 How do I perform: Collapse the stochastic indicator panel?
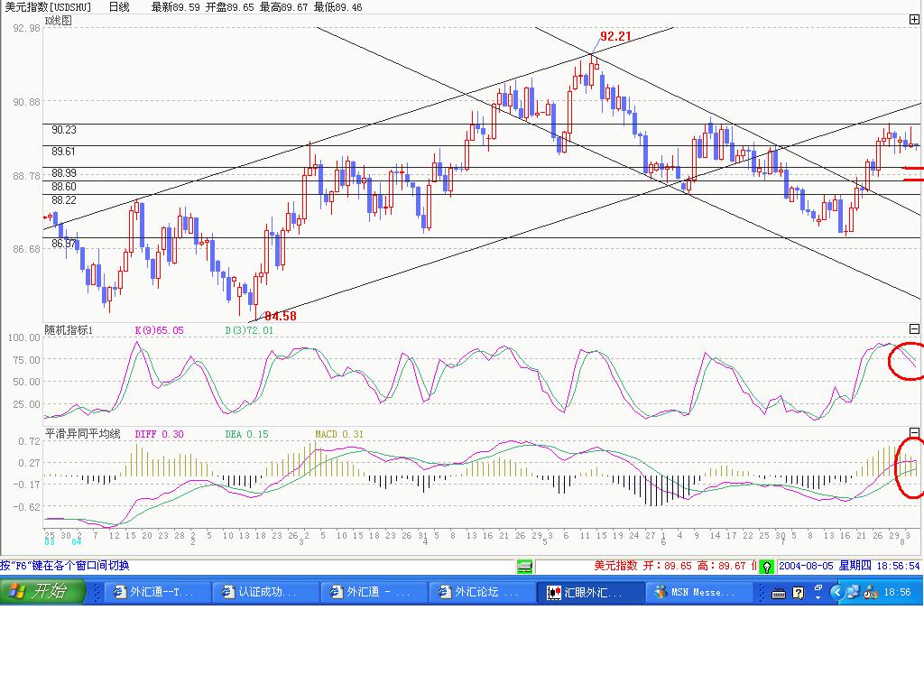click(x=914, y=328)
